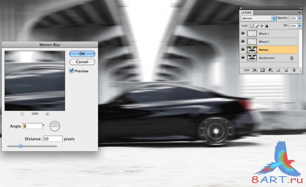Click the Angle input field
The height and width of the screenshot is (187, 306).
pyautogui.click(x=33, y=126)
